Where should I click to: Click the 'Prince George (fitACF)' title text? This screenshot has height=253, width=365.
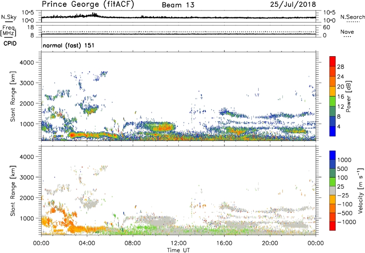(x=88, y=5)
